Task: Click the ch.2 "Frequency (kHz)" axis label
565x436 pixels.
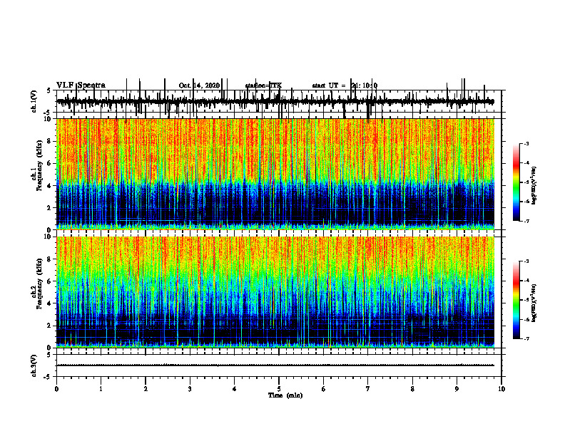Action: click(x=40, y=284)
